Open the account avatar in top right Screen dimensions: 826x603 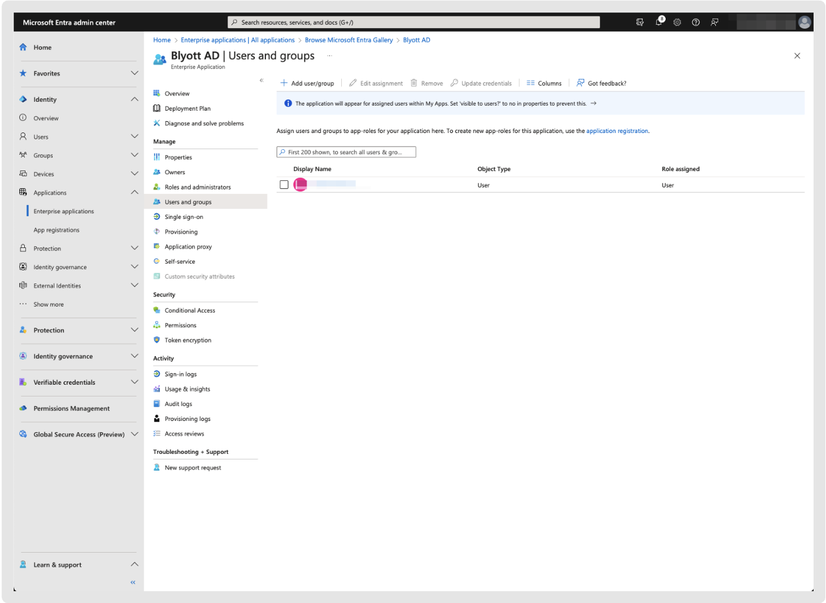(804, 22)
